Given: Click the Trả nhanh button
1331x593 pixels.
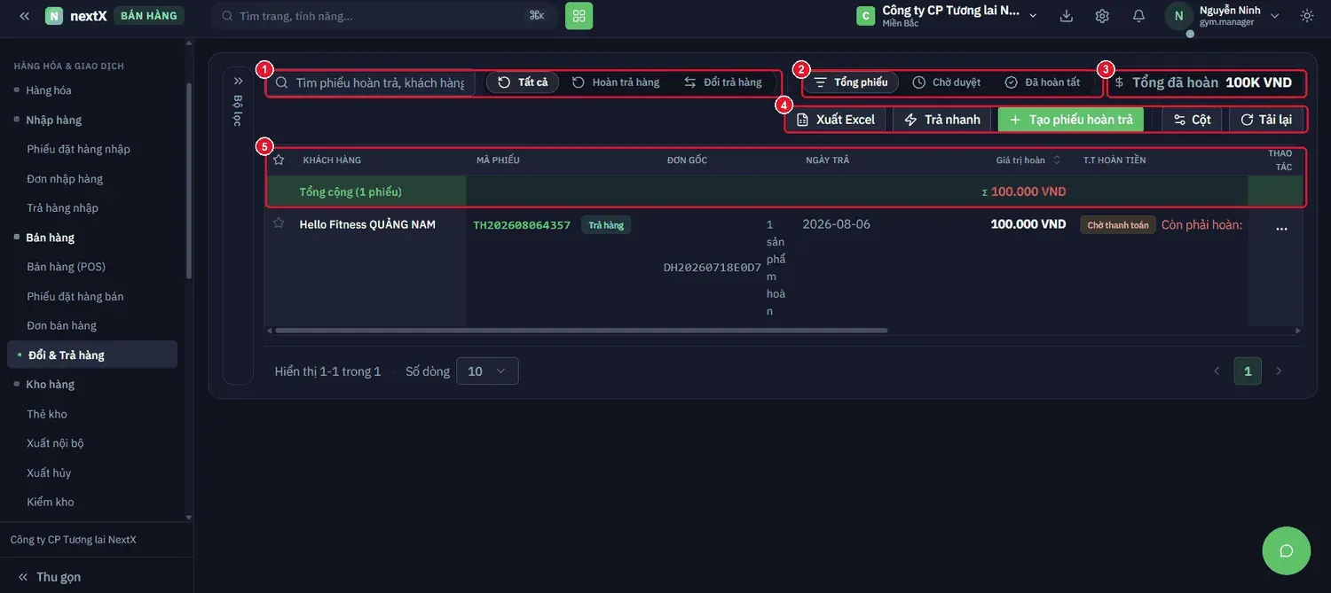Looking at the screenshot, I should pos(942,120).
